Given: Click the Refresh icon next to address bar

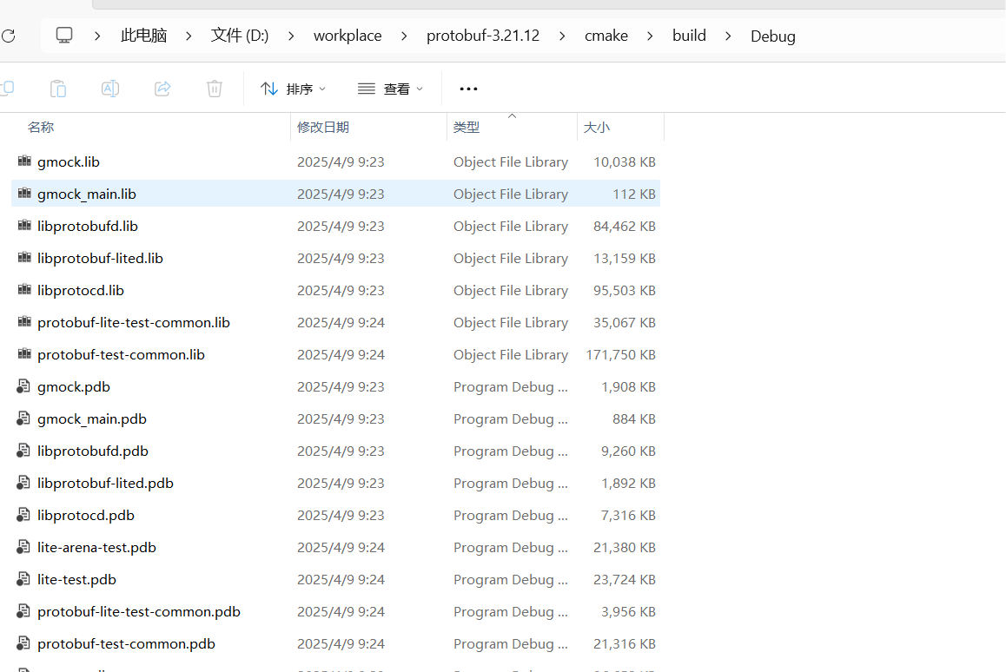Looking at the screenshot, I should (9, 36).
